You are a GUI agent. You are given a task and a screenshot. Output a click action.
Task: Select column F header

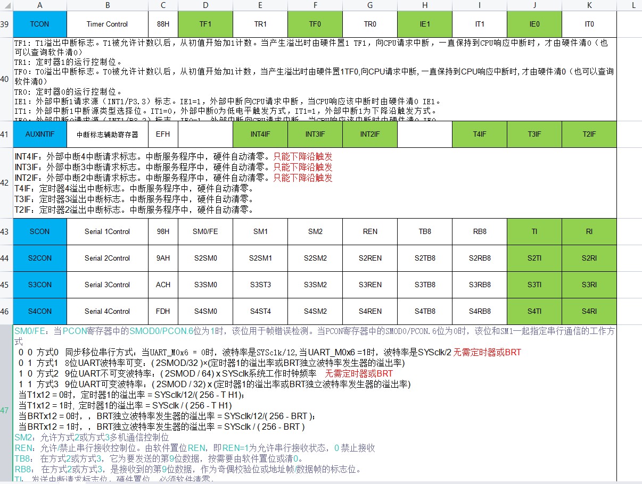[315, 5]
